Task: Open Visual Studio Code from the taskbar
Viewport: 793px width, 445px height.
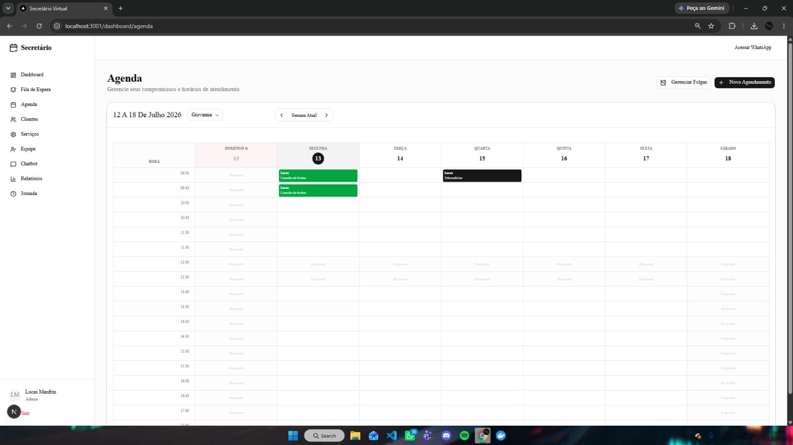Action: point(392,436)
